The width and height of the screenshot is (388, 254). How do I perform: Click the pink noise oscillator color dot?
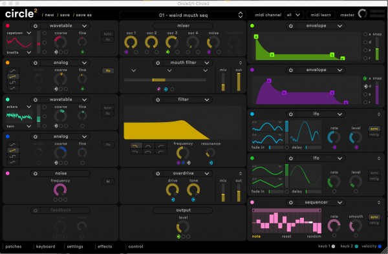pos(8,173)
